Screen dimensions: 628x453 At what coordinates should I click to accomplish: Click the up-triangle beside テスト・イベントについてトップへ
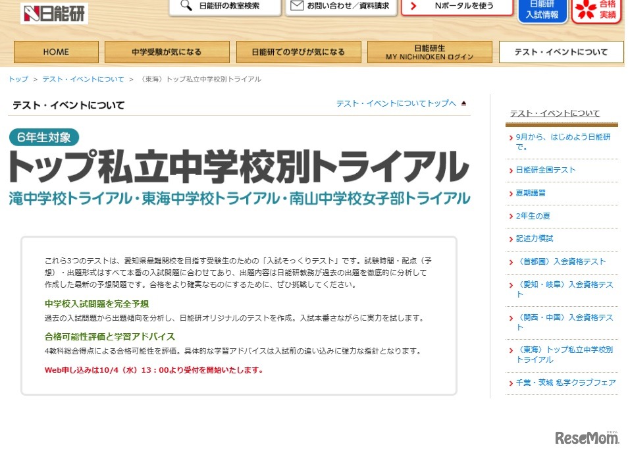(x=464, y=104)
